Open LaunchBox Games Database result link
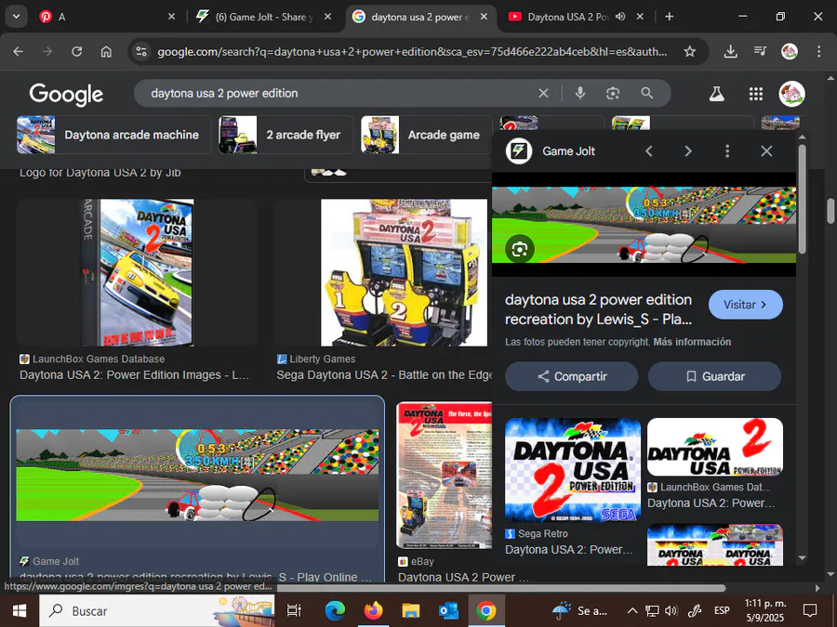Image resolution: width=837 pixels, height=627 pixels. coord(134,375)
